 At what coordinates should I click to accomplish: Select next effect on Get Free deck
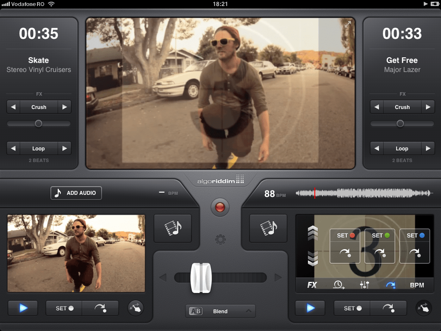(x=428, y=107)
